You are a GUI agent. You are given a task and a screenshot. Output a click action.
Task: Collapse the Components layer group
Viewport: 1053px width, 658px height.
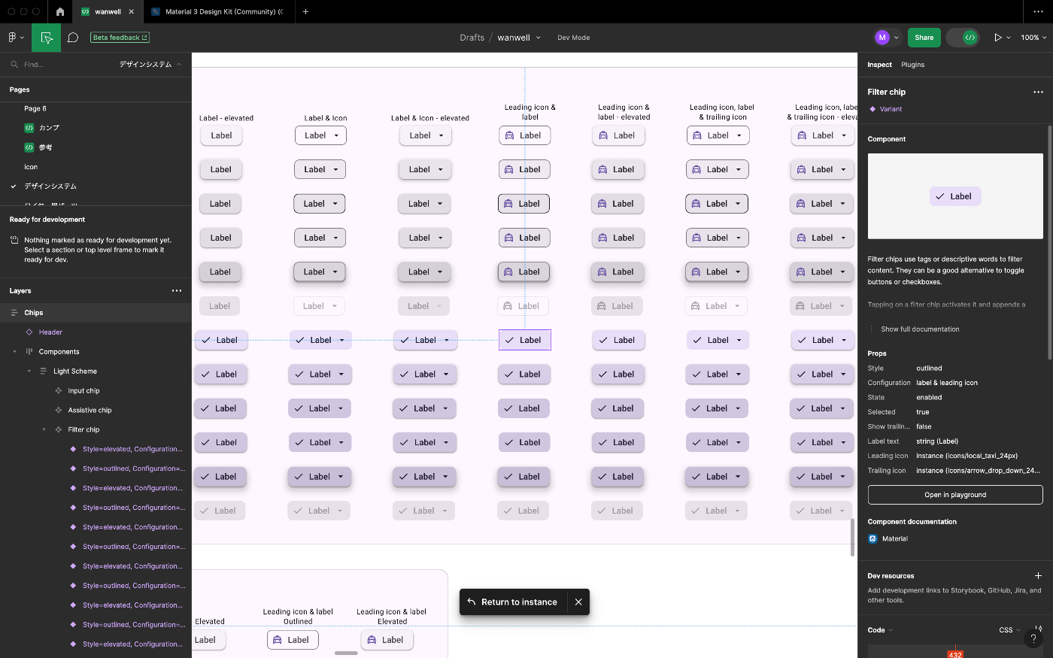coord(14,352)
